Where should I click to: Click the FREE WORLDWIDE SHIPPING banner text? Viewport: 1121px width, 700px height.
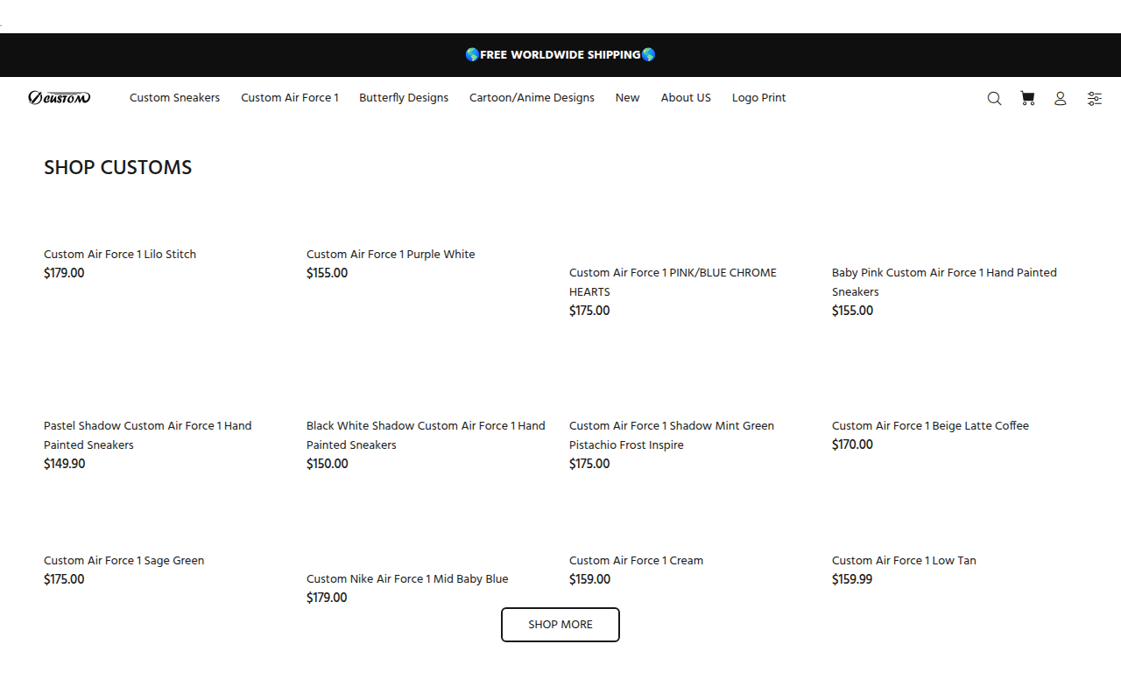point(560,55)
